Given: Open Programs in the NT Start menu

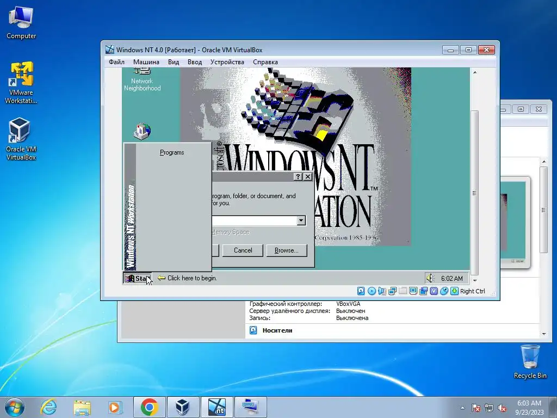Looking at the screenshot, I should pyautogui.click(x=172, y=152).
